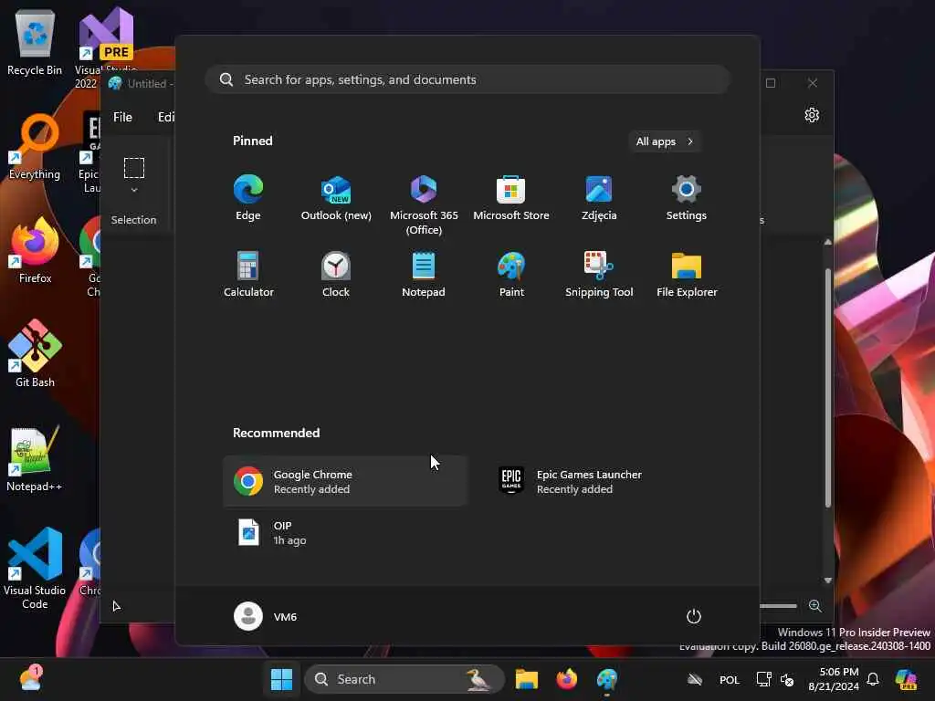Launch the Calculator app
Viewport: 935px width, 701px height.
point(248,274)
